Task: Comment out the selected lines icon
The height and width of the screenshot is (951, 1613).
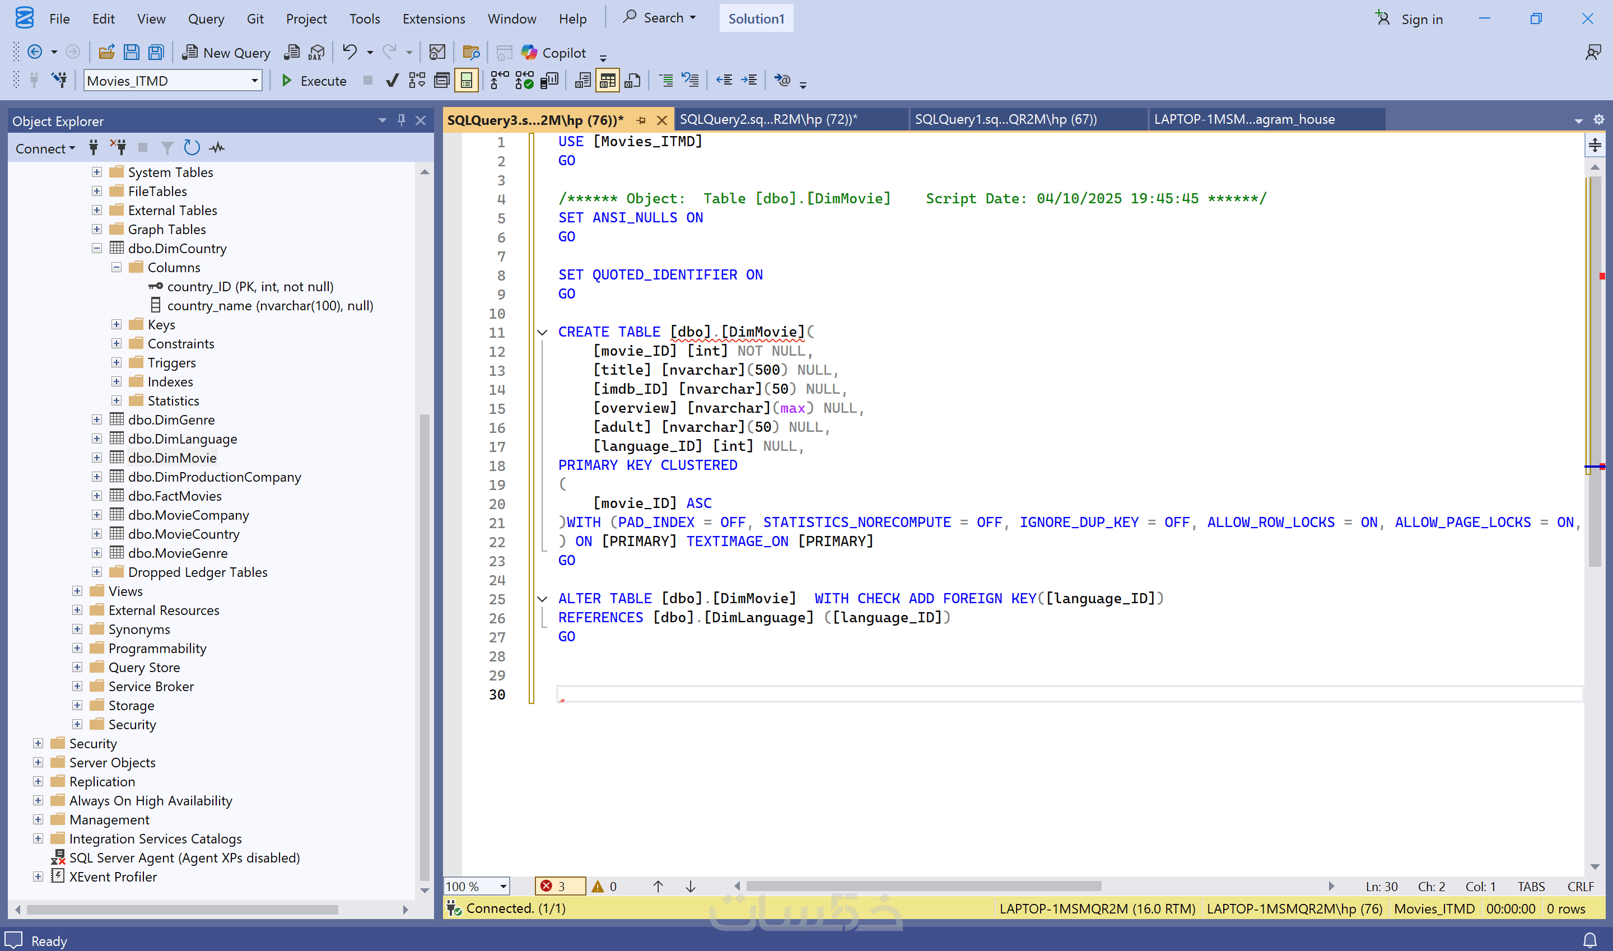Action: pos(666,80)
